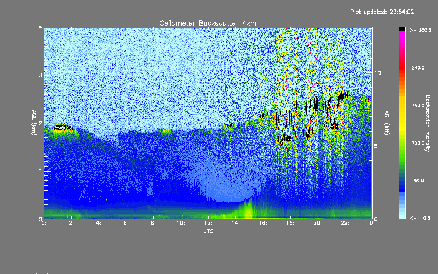The width and height of the screenshot is (438, 274).
Task: Click the 10: UTC tick label
Action: click(181, 223)
